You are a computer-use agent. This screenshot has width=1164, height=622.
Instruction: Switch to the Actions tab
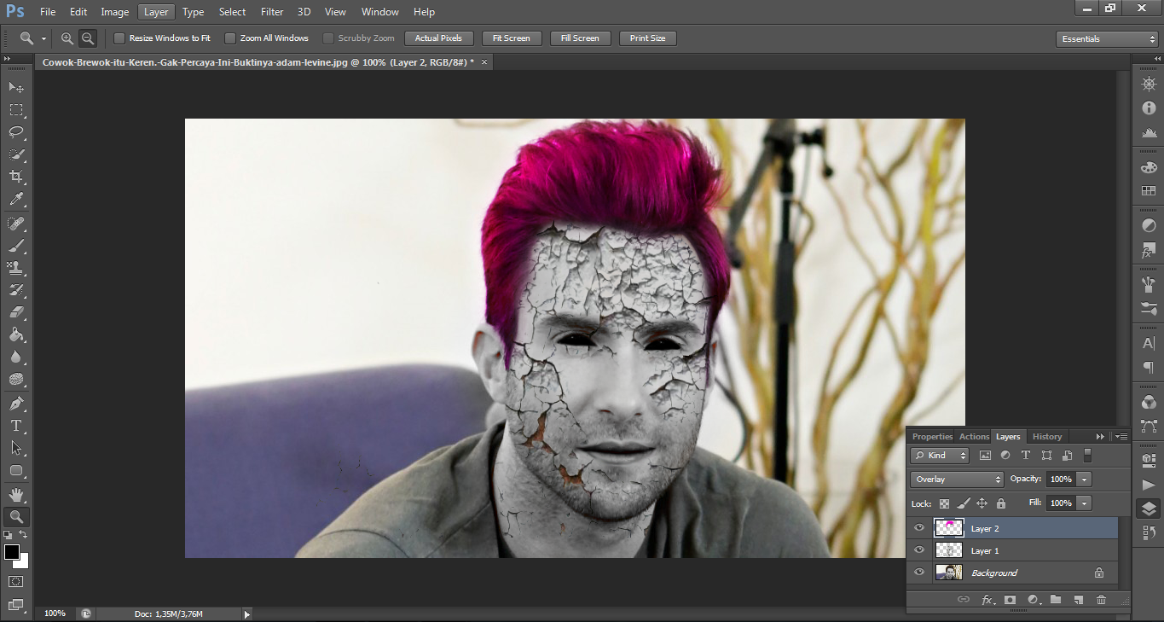pos(974,436)
